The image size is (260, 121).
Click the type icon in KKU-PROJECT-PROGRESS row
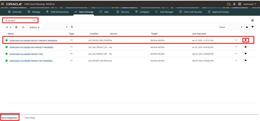[x=71, y=47]
